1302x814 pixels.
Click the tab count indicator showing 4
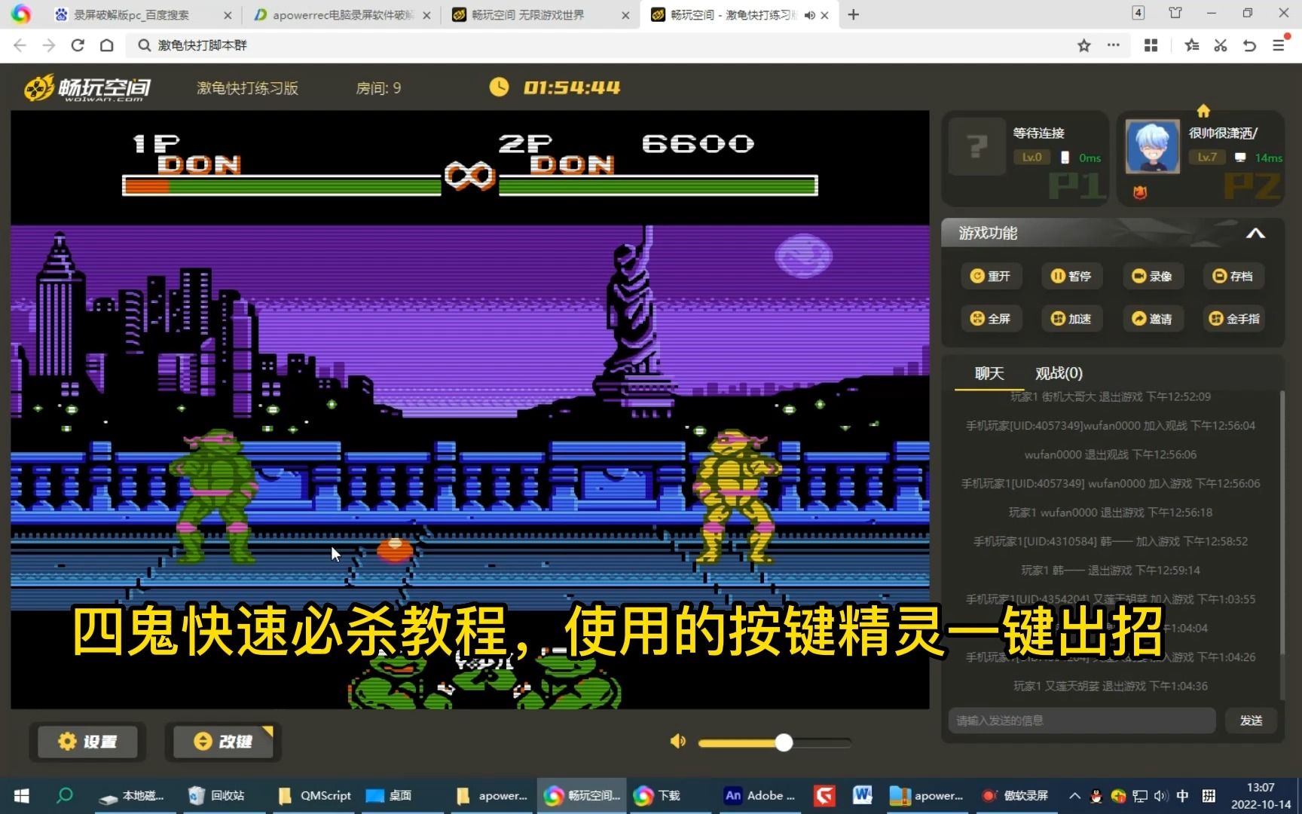1138,13
